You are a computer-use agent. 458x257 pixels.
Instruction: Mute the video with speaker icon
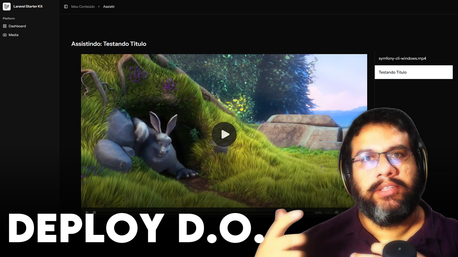(x=337, y=212)
